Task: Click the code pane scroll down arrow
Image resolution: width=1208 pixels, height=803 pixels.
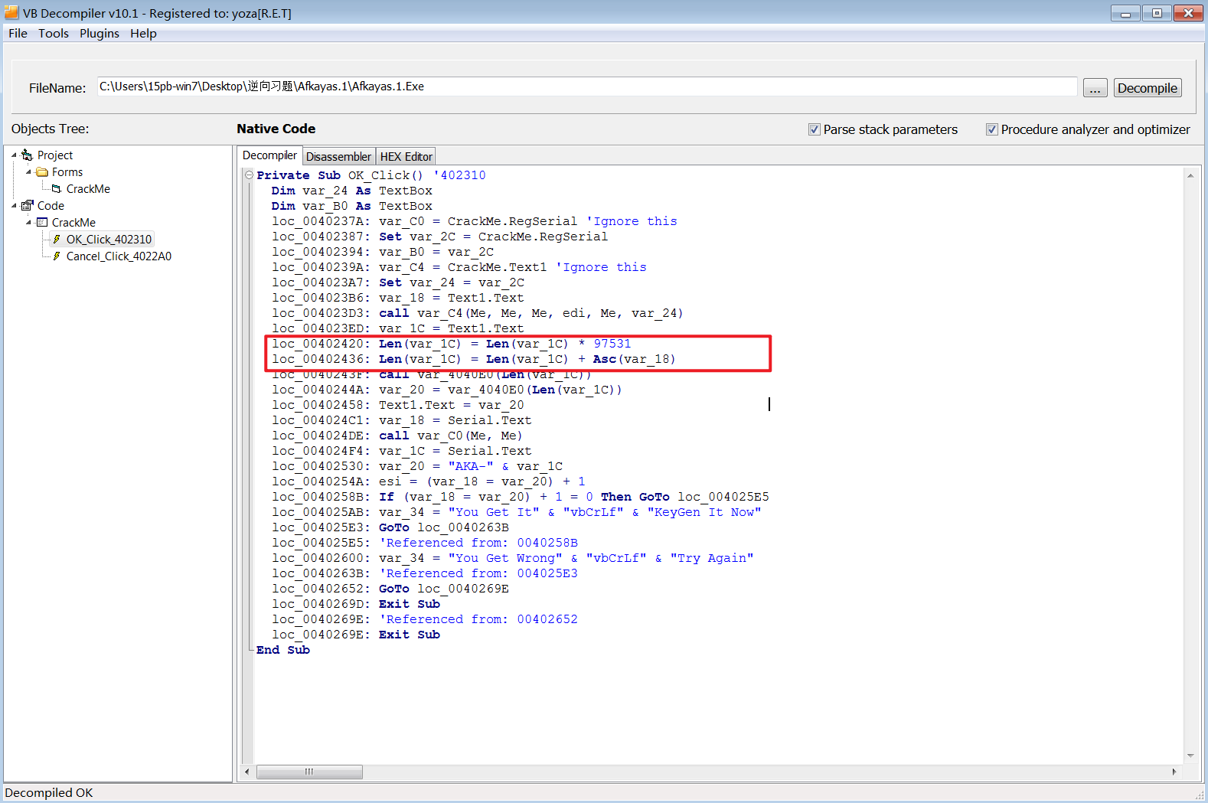Action: 1190,756
